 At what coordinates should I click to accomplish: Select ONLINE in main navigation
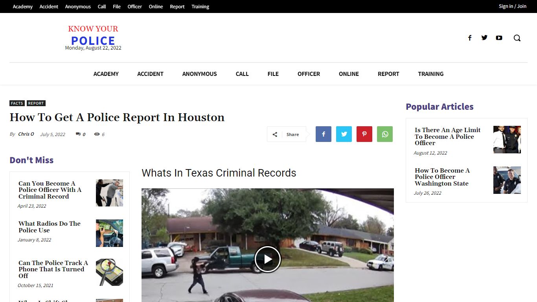coord(349,74)
